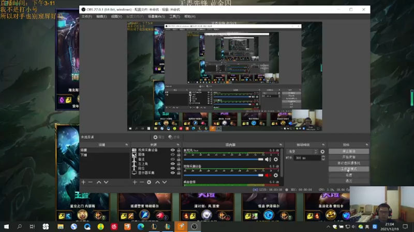This screenshot has height=232, width=414.
Task: Pop out the Audio Mixer dock panel
Action: click(x=280, y=145)
